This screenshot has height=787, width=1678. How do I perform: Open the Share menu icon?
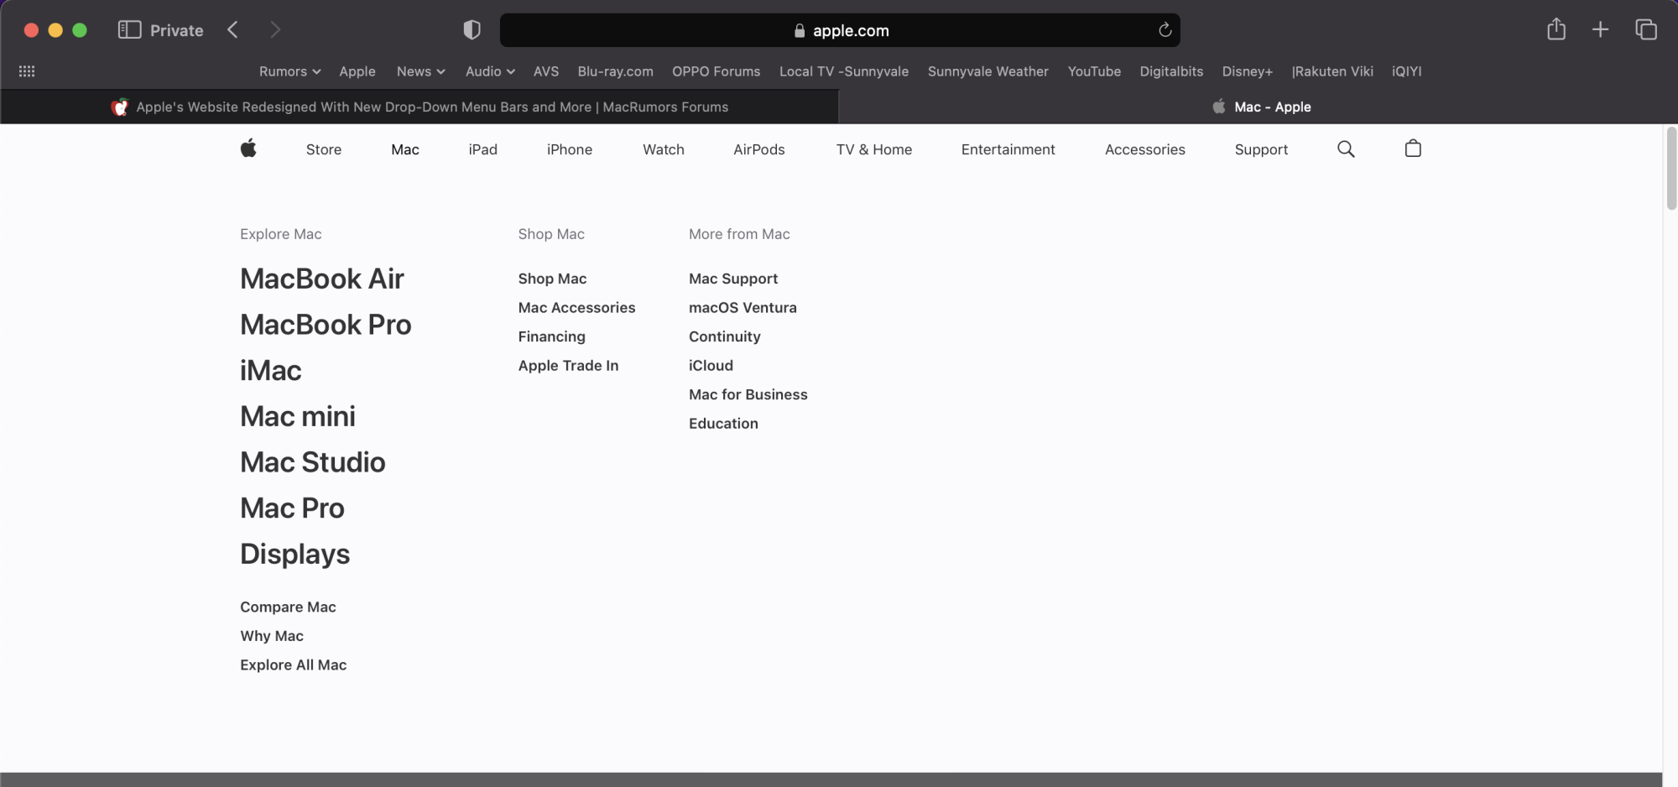click(1556, 29)
